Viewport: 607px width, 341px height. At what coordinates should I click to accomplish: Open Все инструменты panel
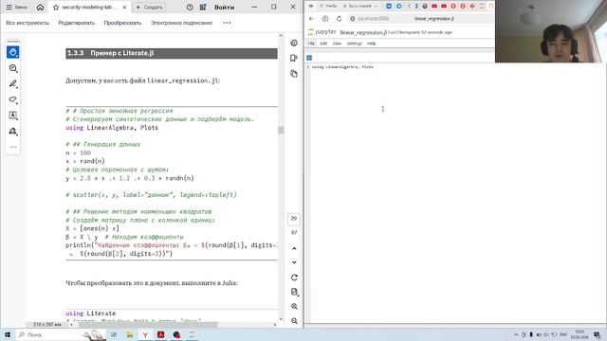(28, 23)
